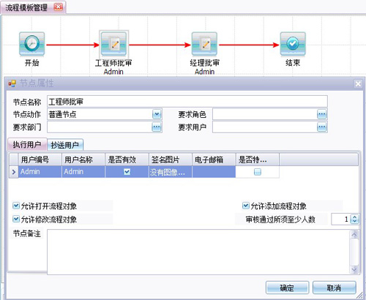Click into the 节点名称 text field
Viewport: 366px width, 300px height.
pyautogui.click(x=187, y=102)
